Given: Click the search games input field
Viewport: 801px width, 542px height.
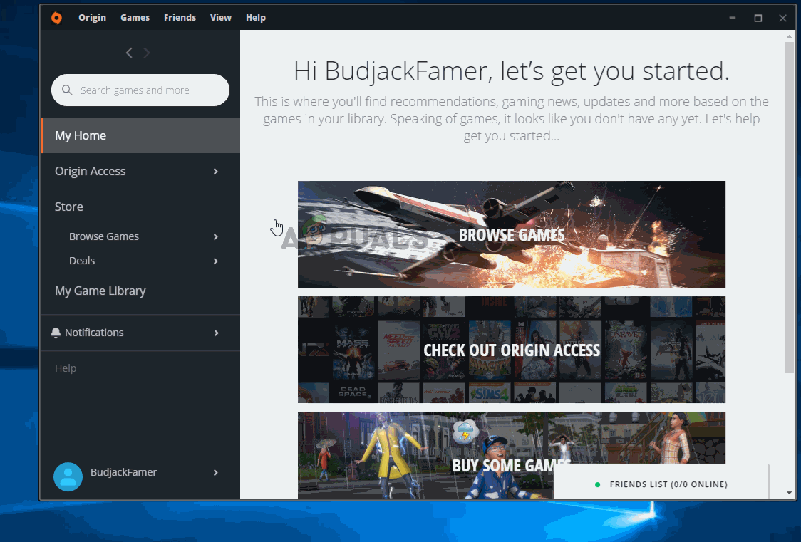Looking at the screenshot, I should [140, 90].
